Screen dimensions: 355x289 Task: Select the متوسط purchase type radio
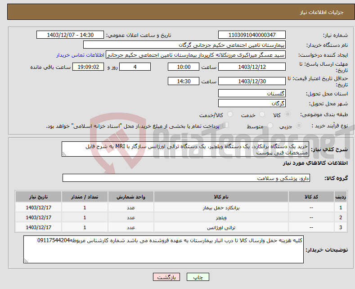tap(270, 125)
